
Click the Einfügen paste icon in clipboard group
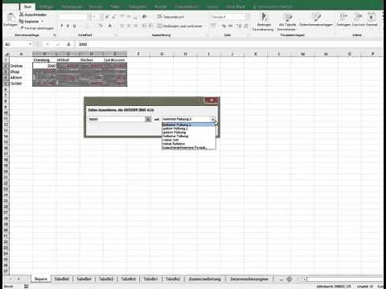pyautogui.click(x=10, y=18)
